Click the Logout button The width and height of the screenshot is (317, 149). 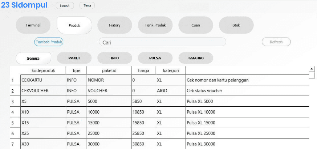65,6
